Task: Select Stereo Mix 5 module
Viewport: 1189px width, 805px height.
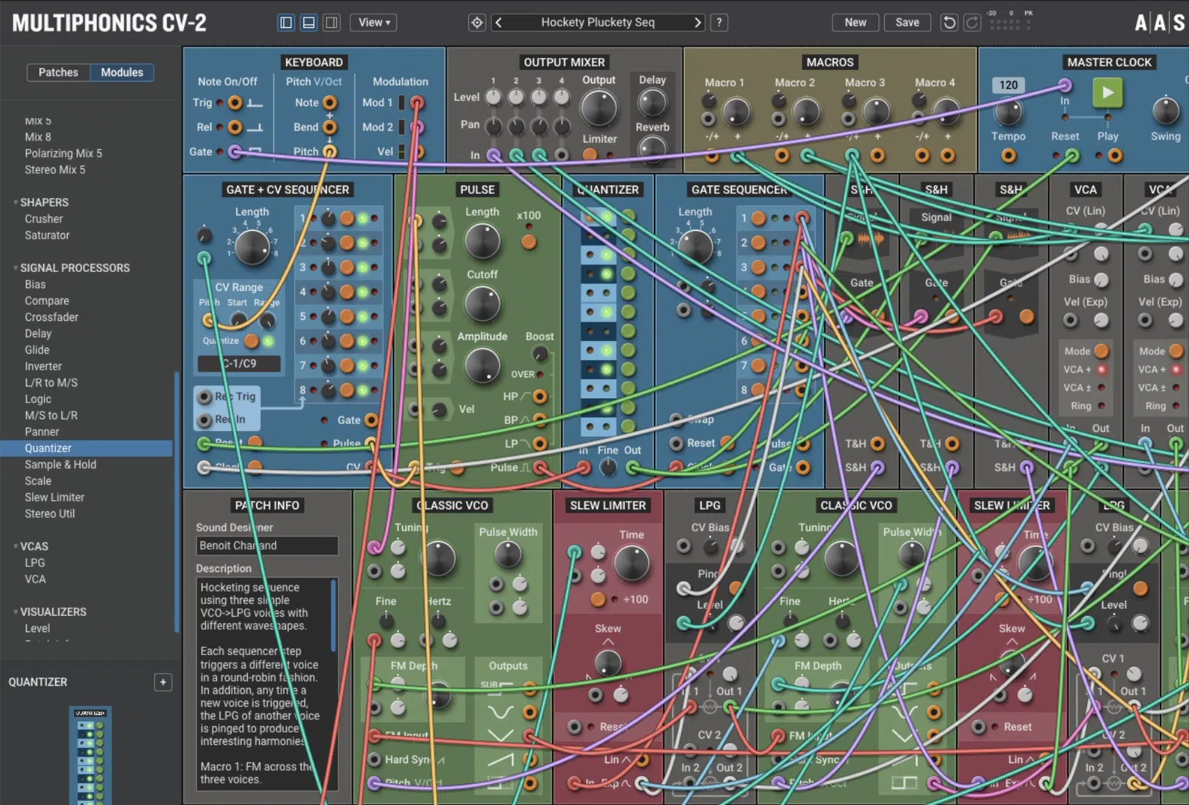Action: (55, 170)
